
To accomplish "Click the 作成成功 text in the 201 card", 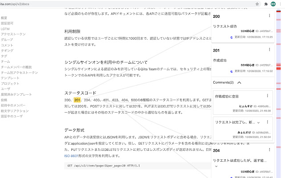I will pos(220,61).
